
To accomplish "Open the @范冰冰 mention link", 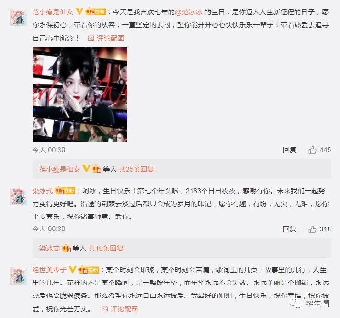I will pyautogui.click(x=188, y=12).
